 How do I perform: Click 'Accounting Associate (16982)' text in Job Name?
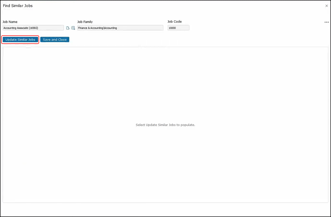(x=21, y=28)
